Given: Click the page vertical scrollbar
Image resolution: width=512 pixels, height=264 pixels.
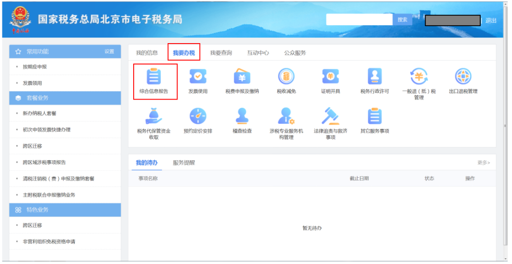Looking at the screenshot, I should (x=506, y=126).
